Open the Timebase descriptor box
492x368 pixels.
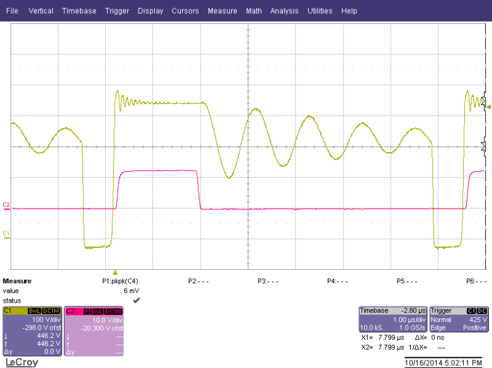coord(392,319)
